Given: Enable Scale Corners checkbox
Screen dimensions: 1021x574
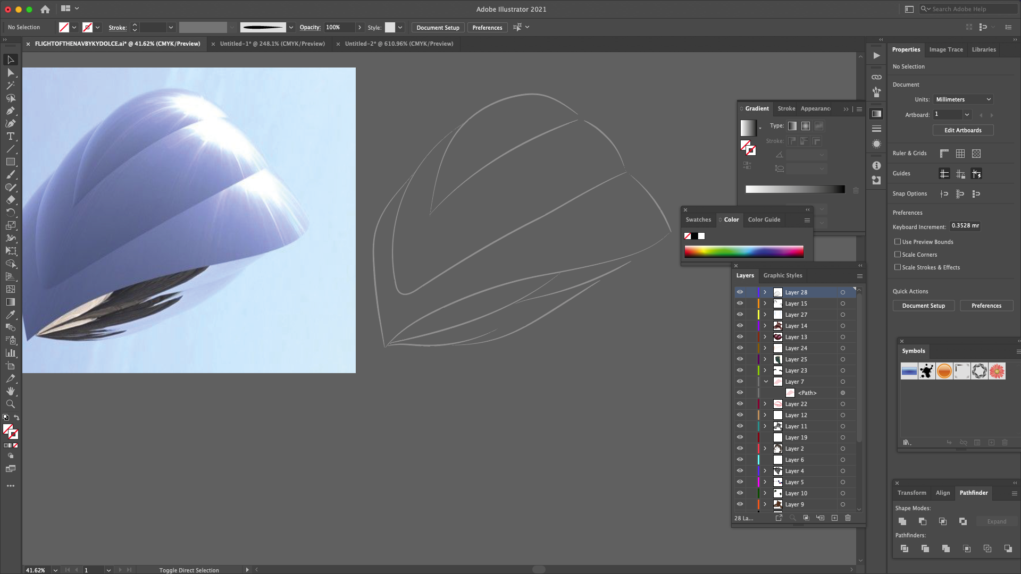Looking at the screenshot, I should pyautogui.click(x=898, y=255).
